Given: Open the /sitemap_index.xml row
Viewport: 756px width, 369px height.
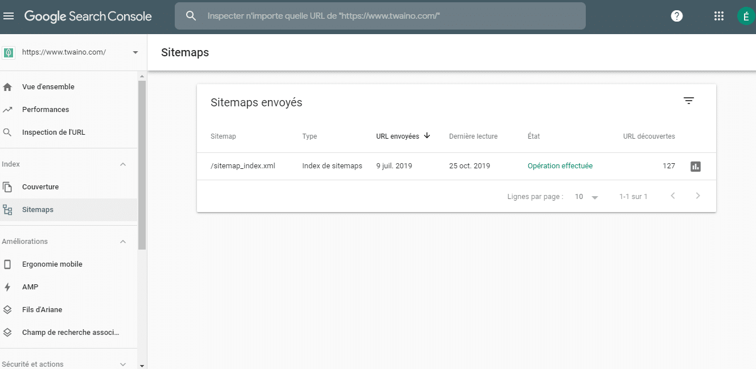Looking at the screenshot, I should tap(456, 167).
